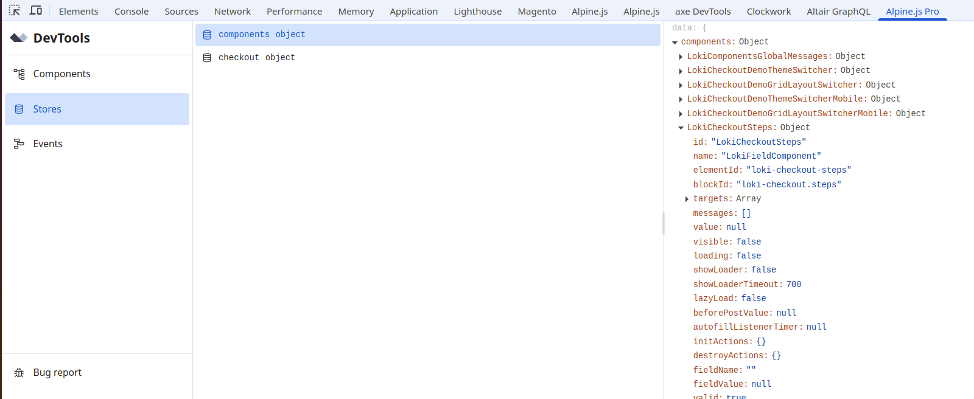Click the DevTools logo icon

[19, 38]
